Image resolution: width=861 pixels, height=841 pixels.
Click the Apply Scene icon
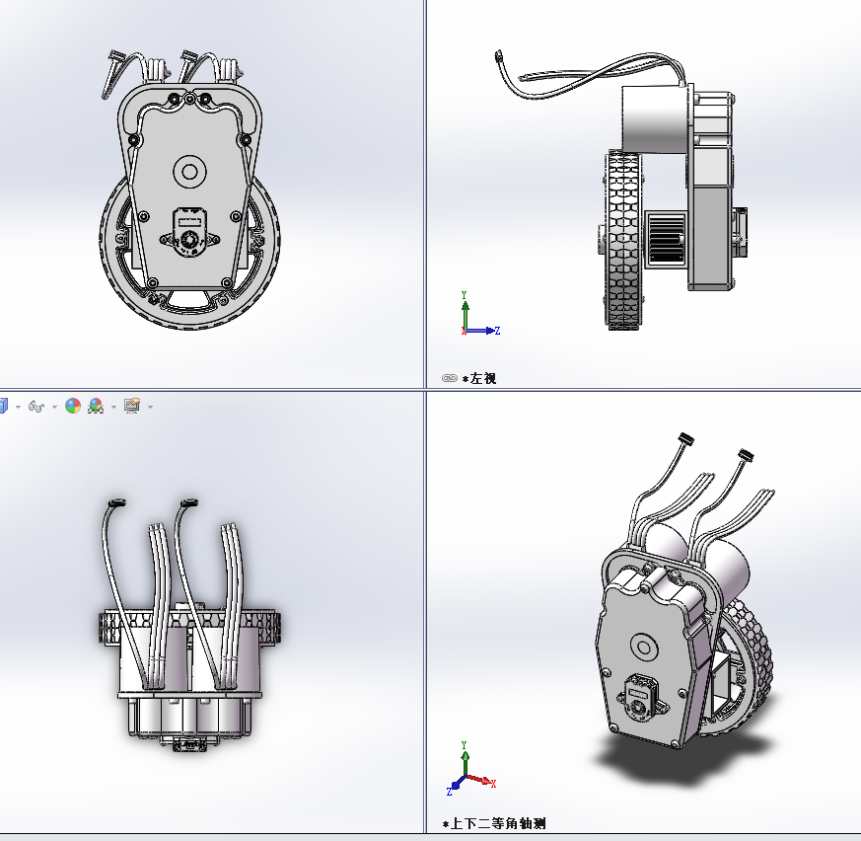(x=96, y=407)
